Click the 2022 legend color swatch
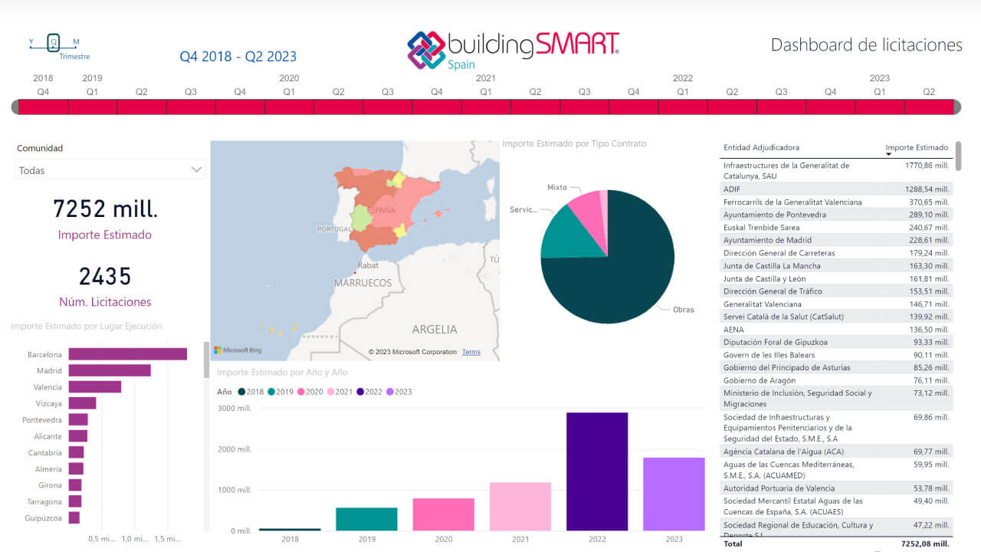 [x=360, y=392]
